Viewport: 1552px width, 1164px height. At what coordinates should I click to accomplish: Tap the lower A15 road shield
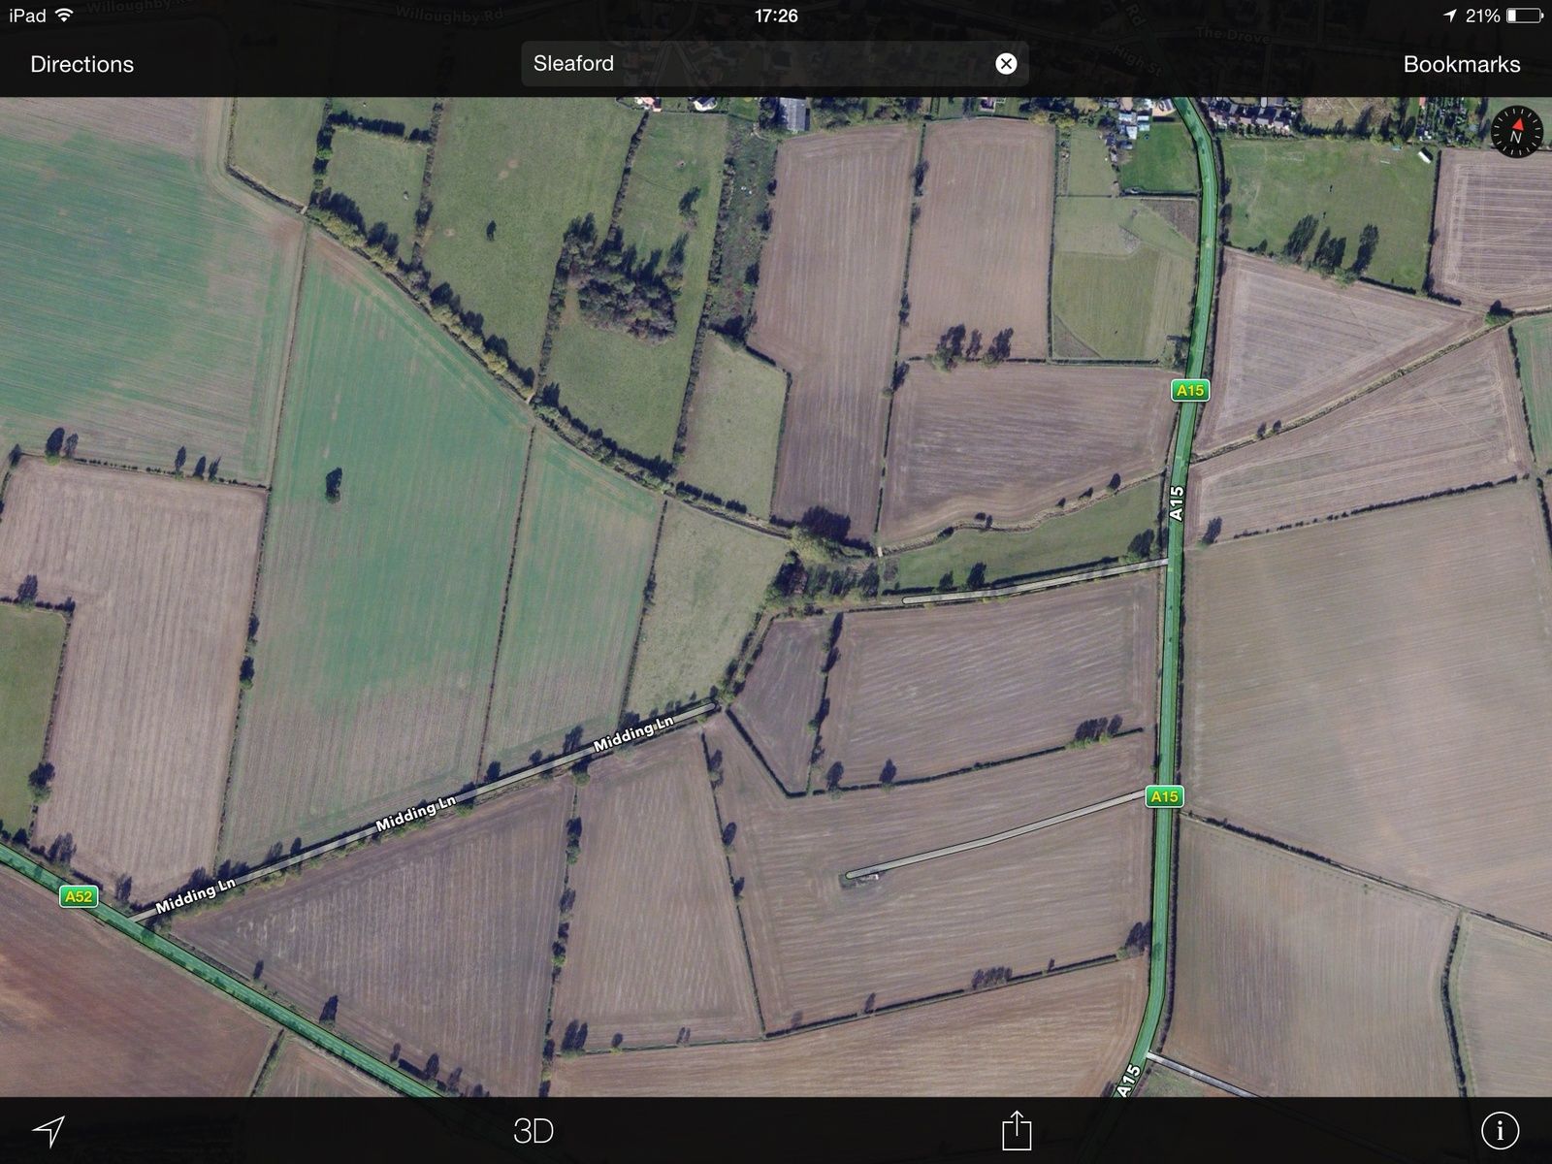click(x=1164, y=796)
